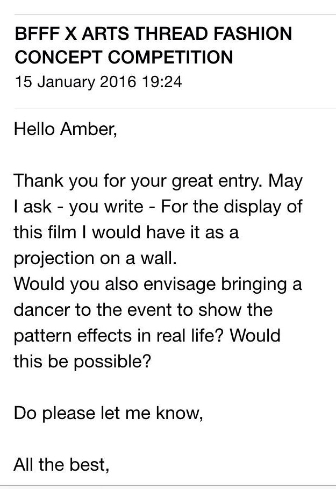Click the date 15 January 2016
This screenshot has height=489, width=336.
[75, 82]
